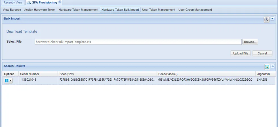Collapse the Search Results panel

tap(273, 66)
